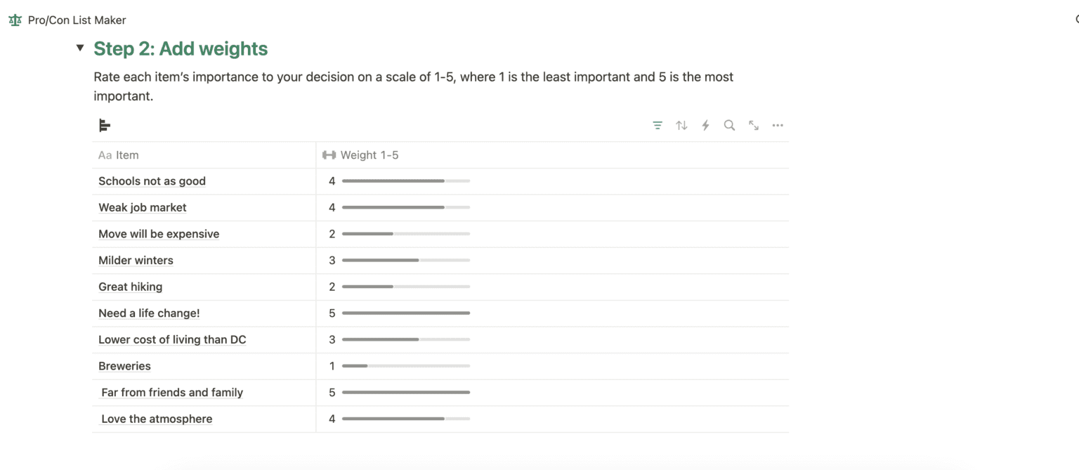Click the weight slider for Great hiking
This screenshot has width=1079, height=470.
(406, 287)
